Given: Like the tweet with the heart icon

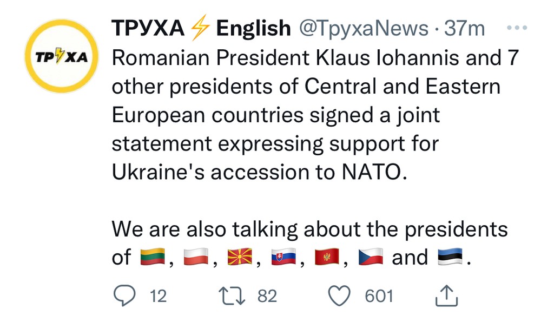Looking at the screenshot, I should pyautogui.click(x=340, y=295).
